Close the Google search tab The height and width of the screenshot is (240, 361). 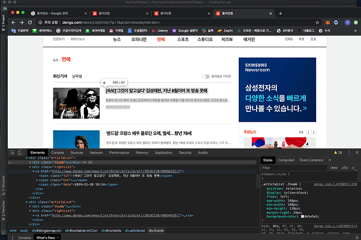point(86,13)
